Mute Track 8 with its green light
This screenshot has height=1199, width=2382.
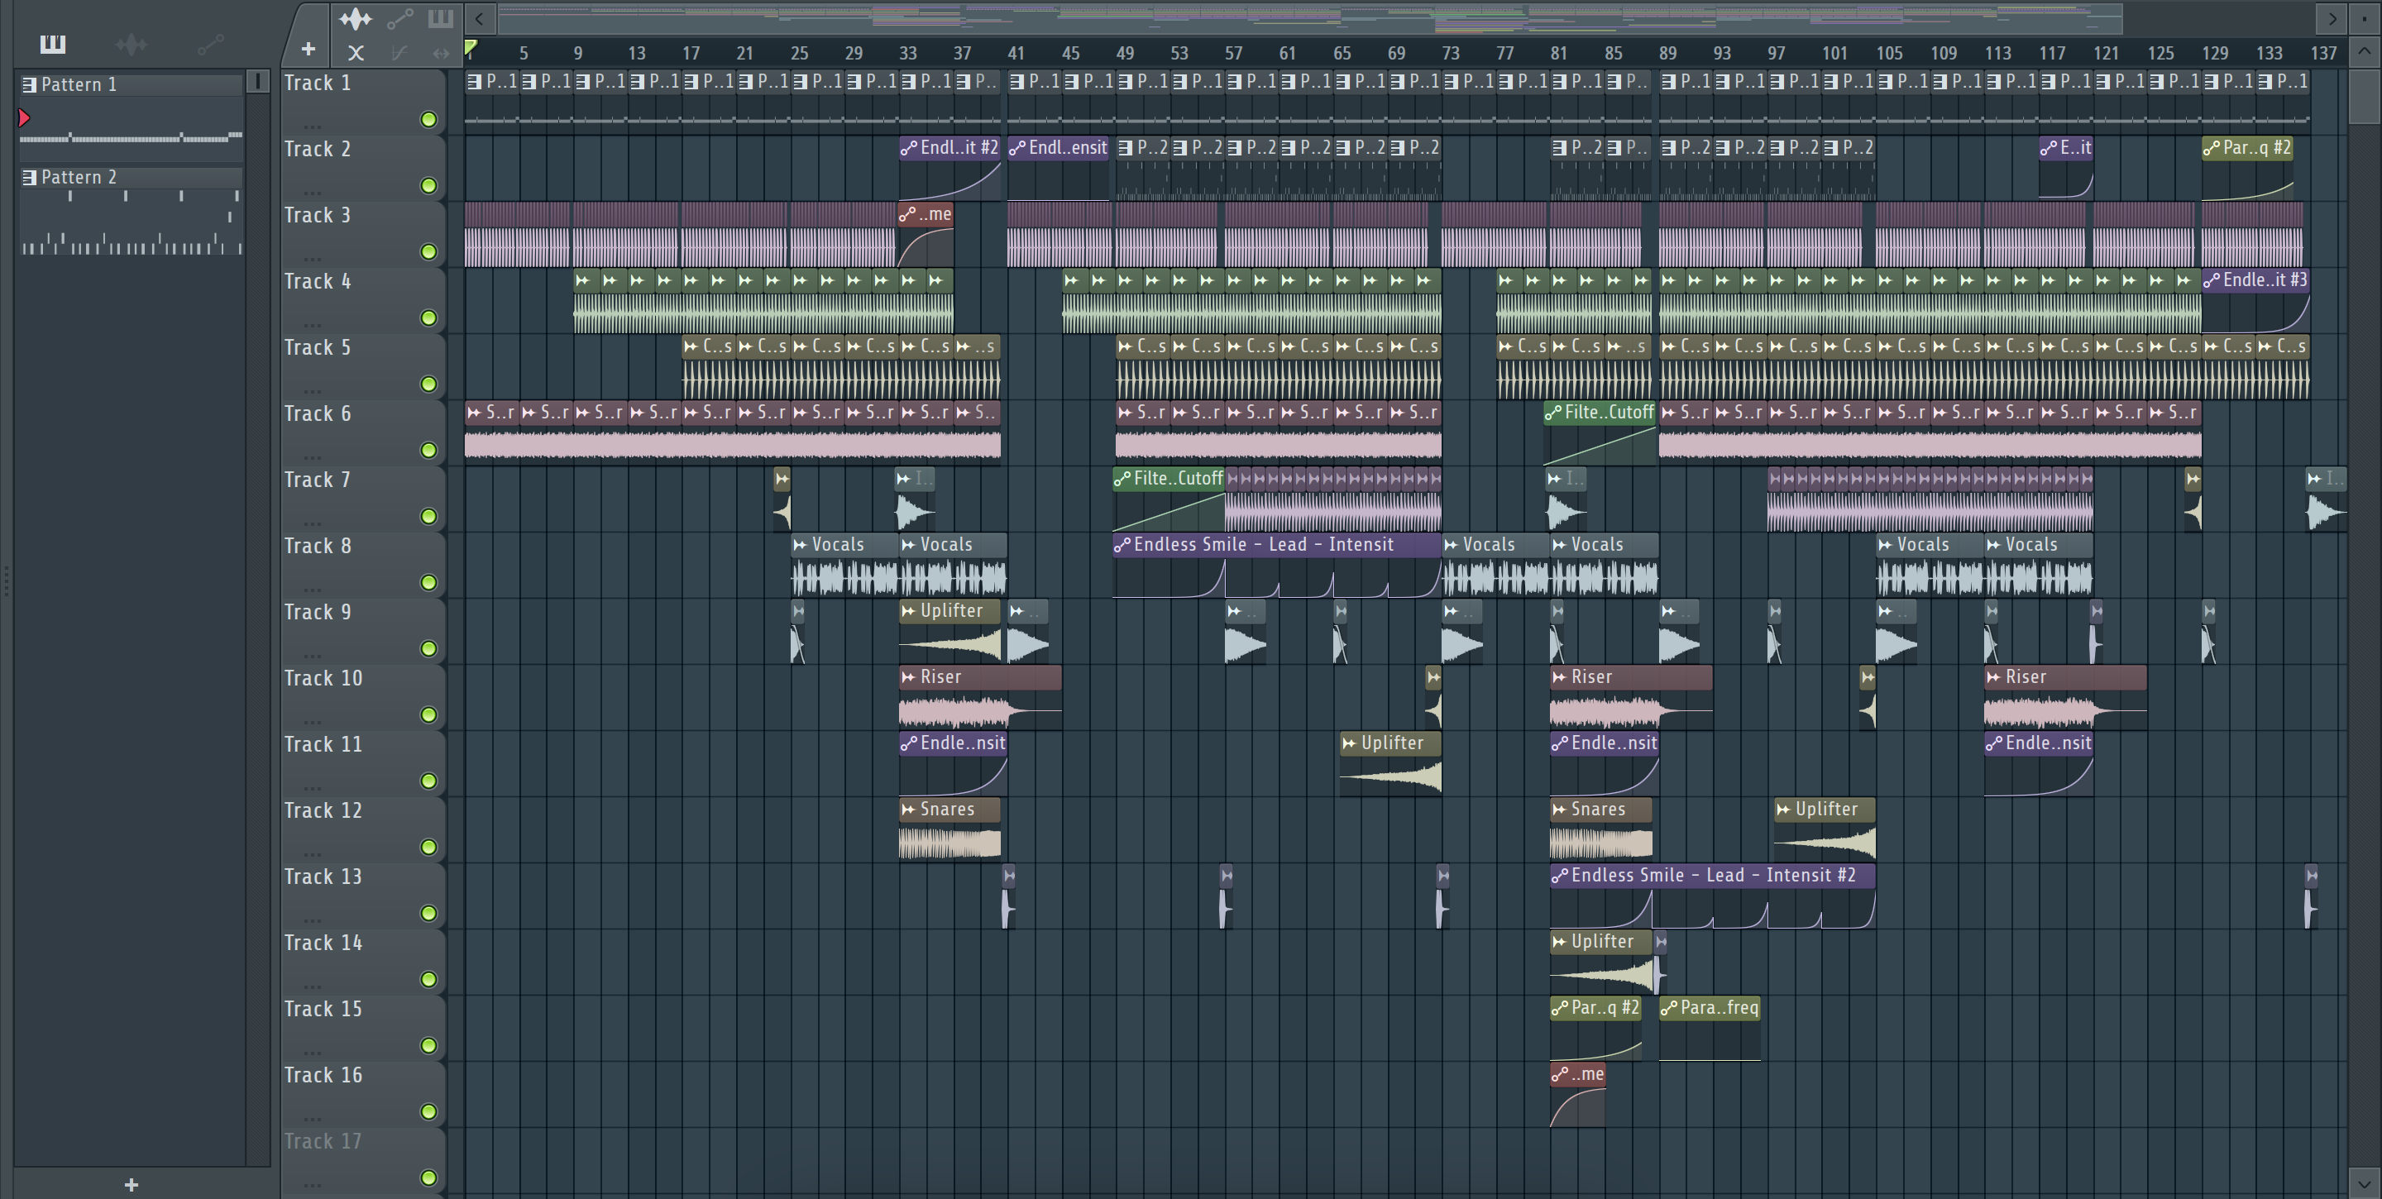(x=428, y=582)
